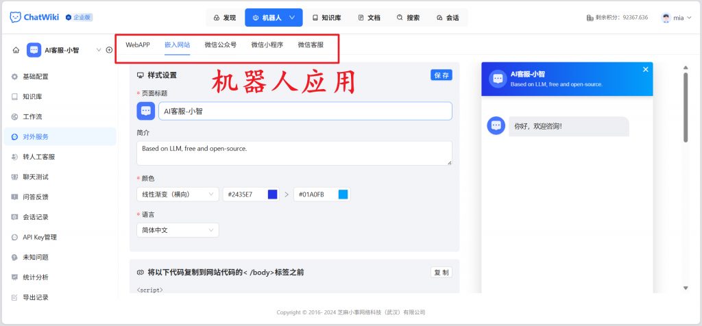Open the 简体中文 language dropdown
The image size is (702, 326).
[178, 230]
